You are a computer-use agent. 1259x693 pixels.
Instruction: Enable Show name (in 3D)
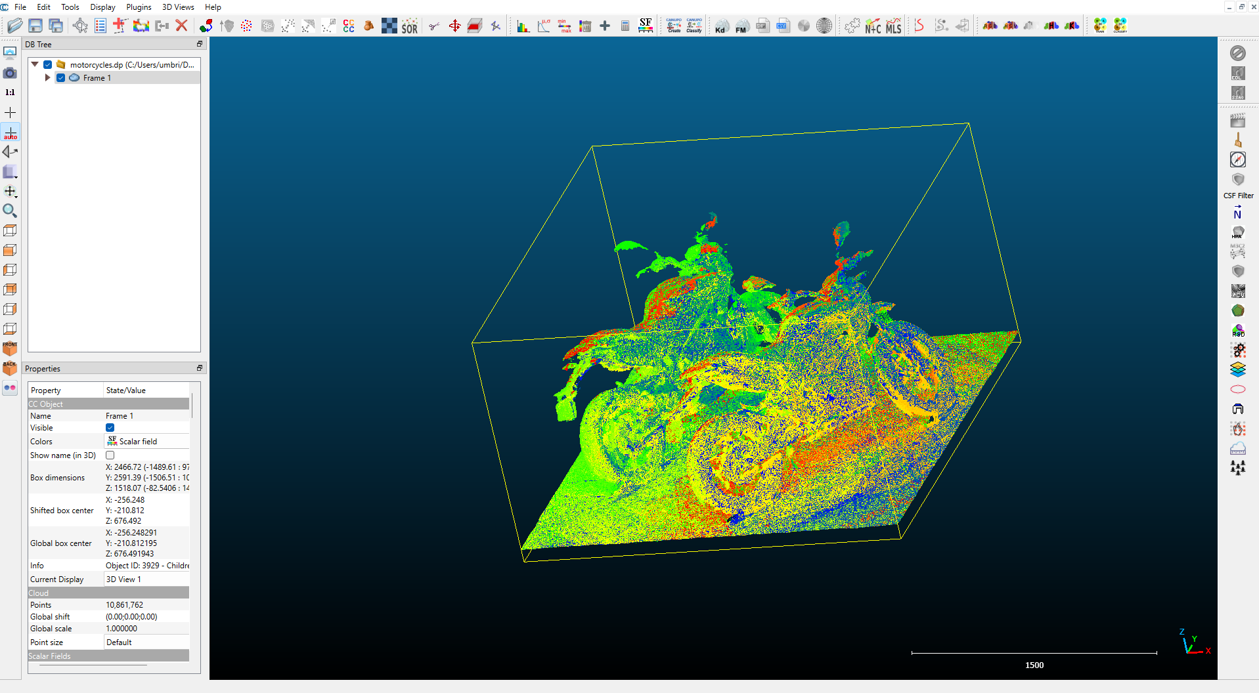click(110, 455)
